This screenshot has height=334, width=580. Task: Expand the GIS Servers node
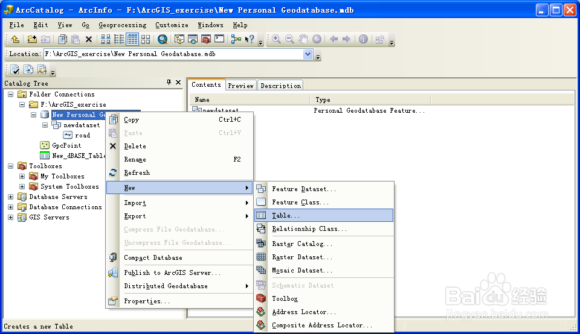(11, 218)
